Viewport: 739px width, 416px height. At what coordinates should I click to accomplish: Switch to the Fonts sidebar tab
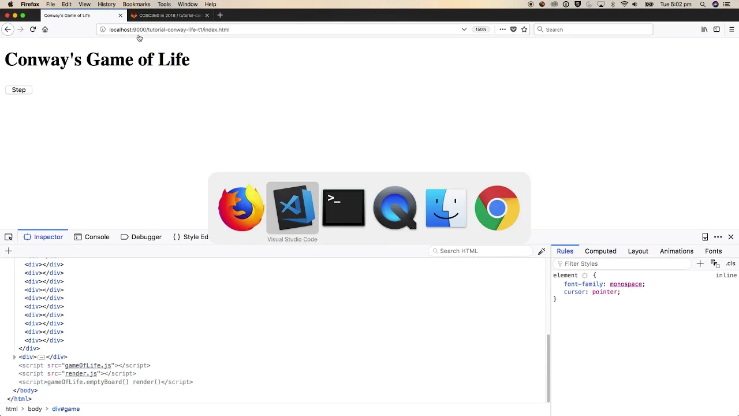(713, 251)
